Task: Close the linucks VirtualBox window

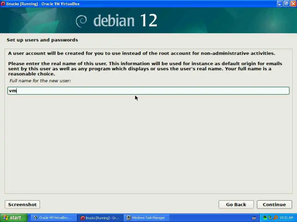Action: pos(294,3)
